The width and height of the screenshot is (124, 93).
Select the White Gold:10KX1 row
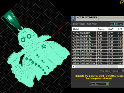click(x=98, y=54)
